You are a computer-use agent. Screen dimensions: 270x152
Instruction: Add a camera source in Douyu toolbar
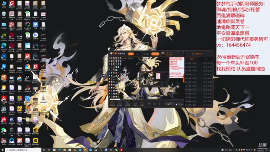(136, 104)
